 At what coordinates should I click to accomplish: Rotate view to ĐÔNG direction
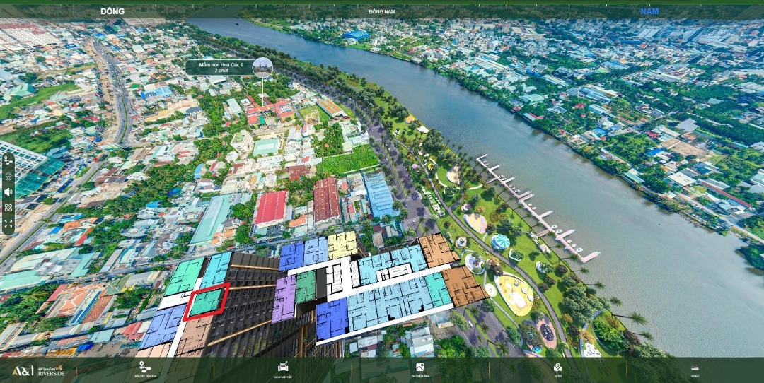[x=112, y=11]
